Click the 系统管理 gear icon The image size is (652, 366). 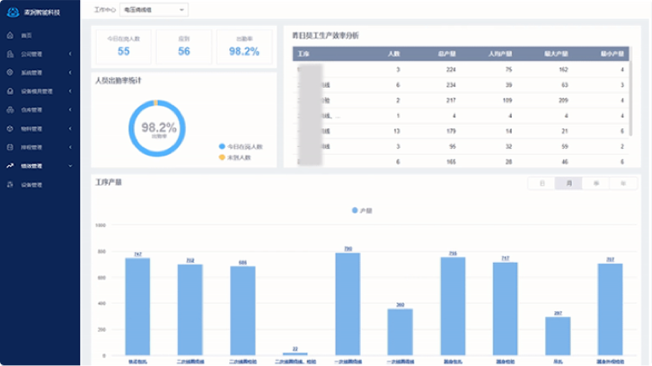coord(10,73)
